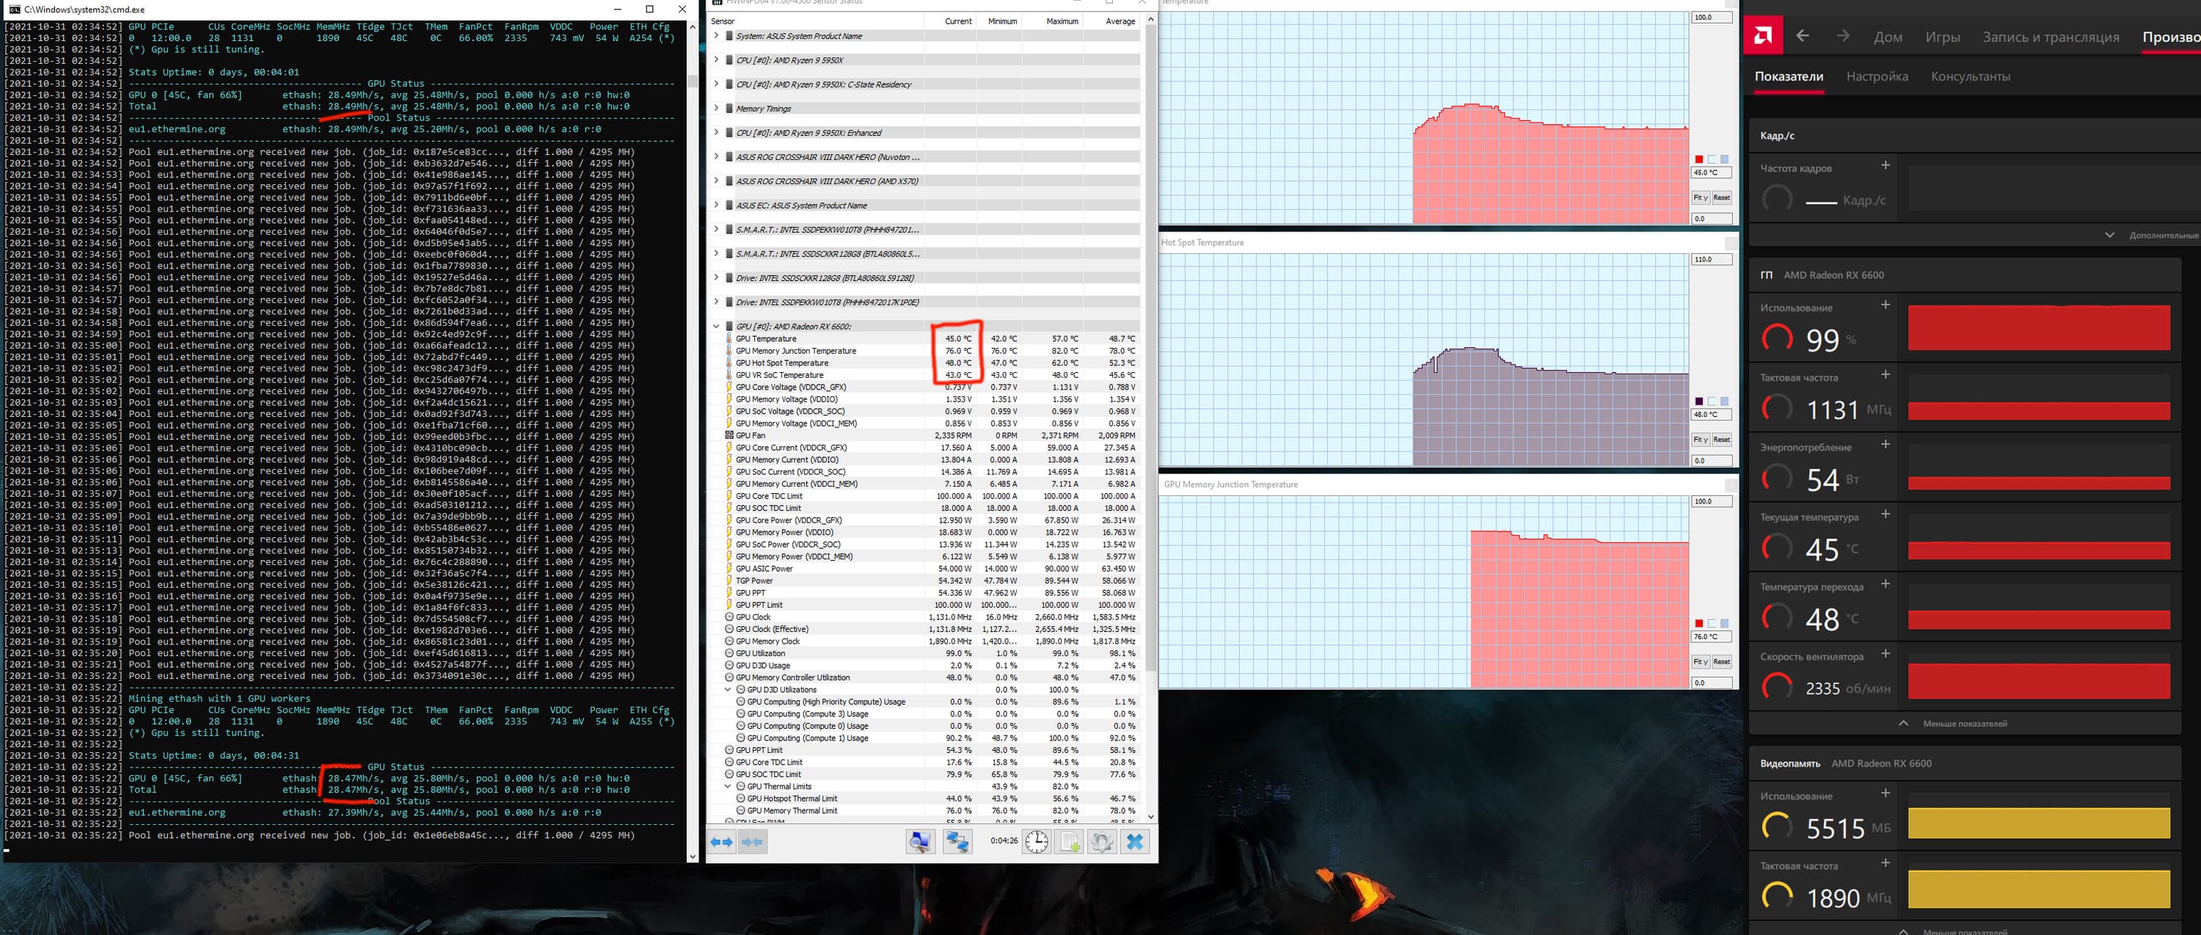This screenshot has width=2201, height=935.
Task: Click plus icon next to Использование GPU
Action: point(1885,305)
